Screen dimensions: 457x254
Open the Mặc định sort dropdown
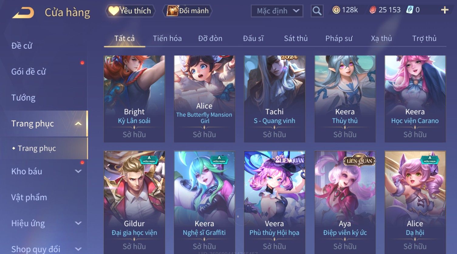tap(277, 11)
